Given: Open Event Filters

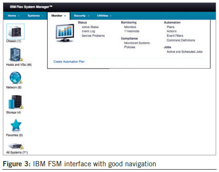Looking at the screenshot, I should (175, 36).
